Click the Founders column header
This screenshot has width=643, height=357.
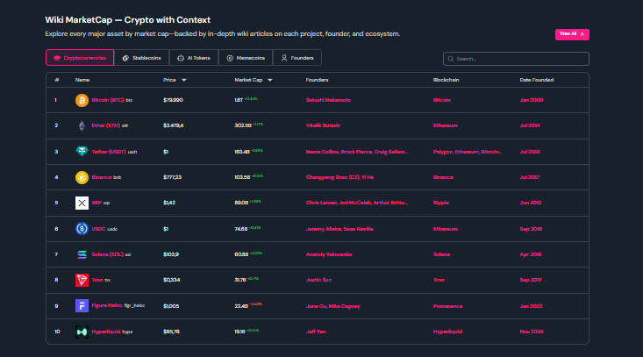[x=317, y=80]
